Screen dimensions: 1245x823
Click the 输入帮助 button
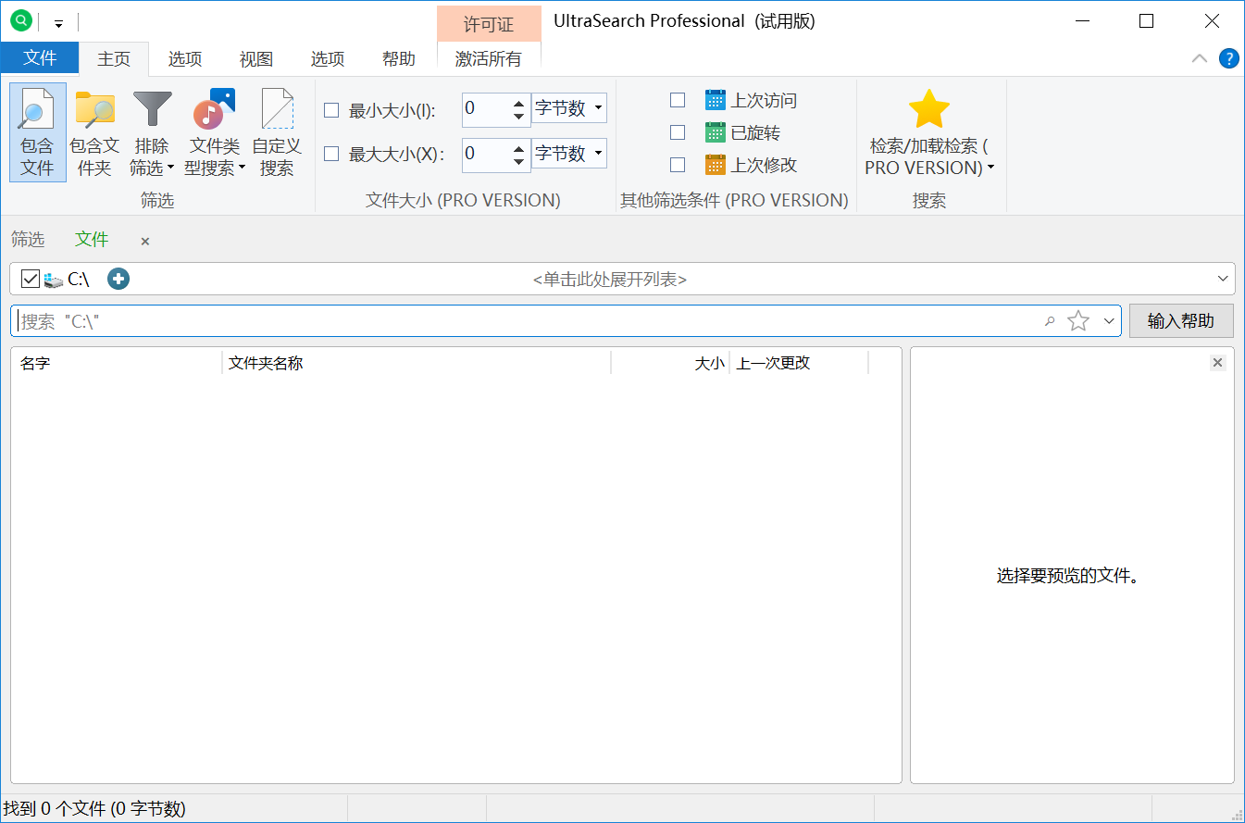tap(1181, 321)
